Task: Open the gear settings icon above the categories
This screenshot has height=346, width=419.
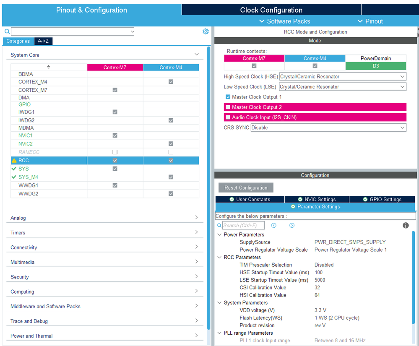Action: 206,31
